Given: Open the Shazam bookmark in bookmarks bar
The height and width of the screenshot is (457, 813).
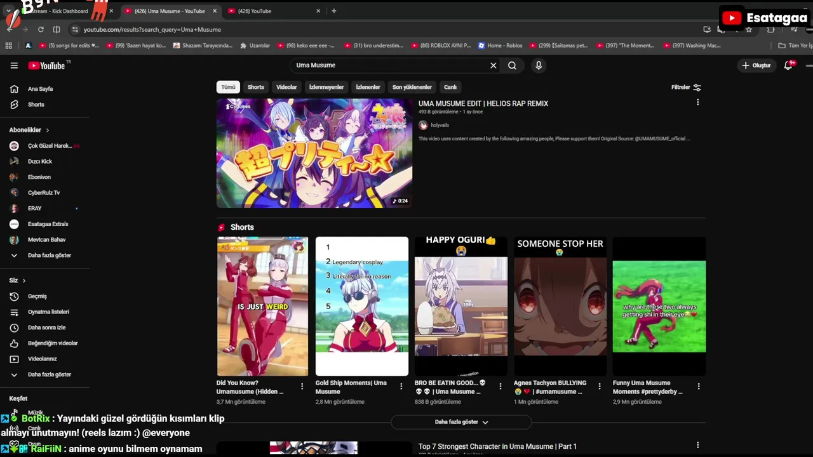Looking at the screenshot, I should point(203,46).
